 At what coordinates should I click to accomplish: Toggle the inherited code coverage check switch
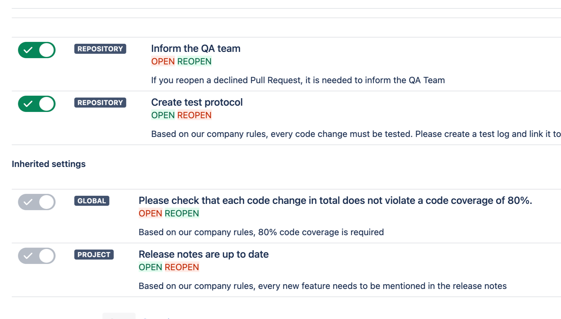coord(37,202)
